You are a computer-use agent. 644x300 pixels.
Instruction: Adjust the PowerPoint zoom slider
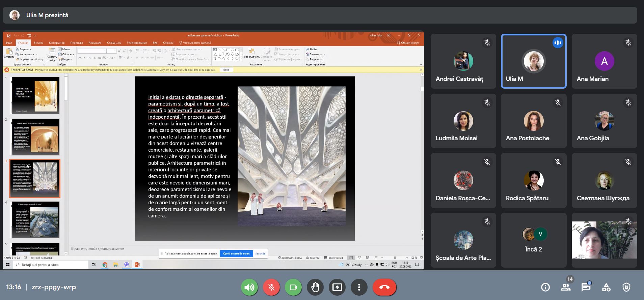[x=395, y=258]
